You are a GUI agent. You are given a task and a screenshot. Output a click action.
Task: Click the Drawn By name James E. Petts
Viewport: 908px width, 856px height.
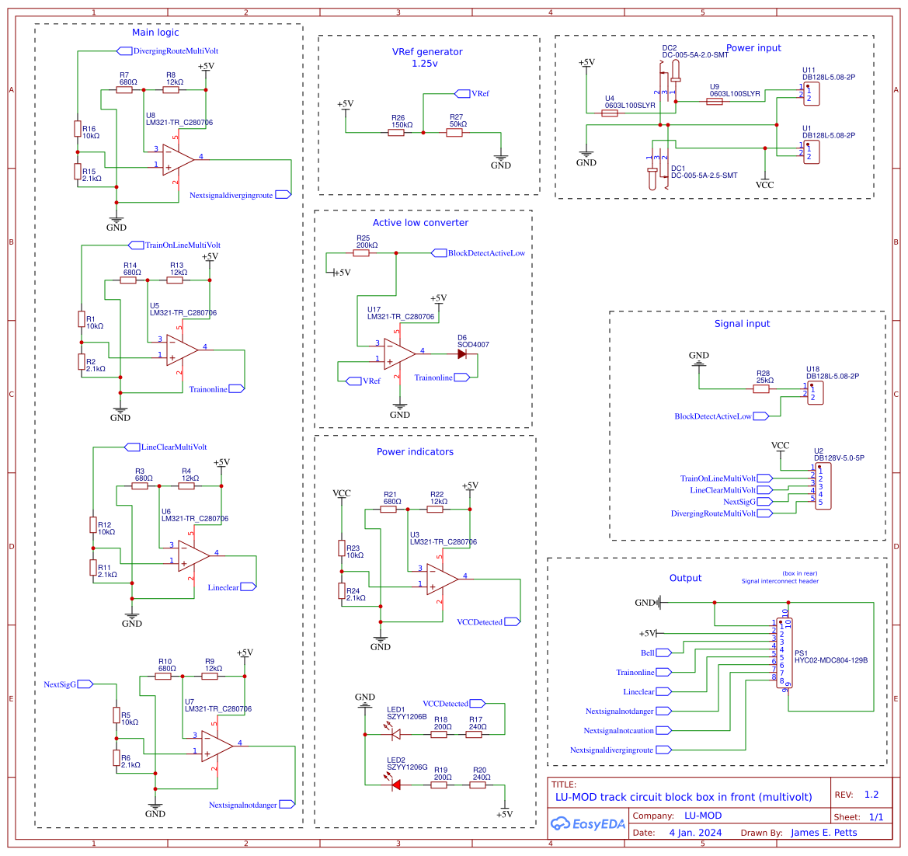(826, 833)
